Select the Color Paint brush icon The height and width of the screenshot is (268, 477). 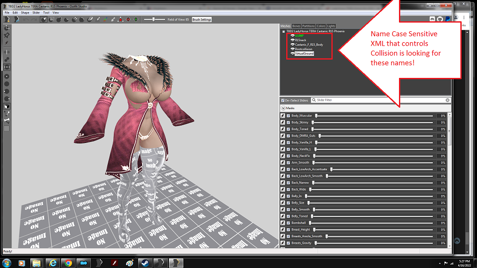click(x=105, y=19)
